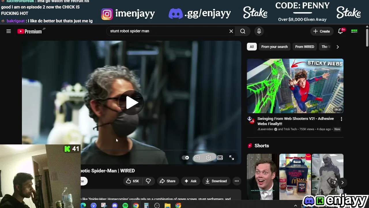Show next Shorts with right arrow
Image resolution: width=369 pixels, height=208 pixels.
pyautogui.click(x=342, y=183)
